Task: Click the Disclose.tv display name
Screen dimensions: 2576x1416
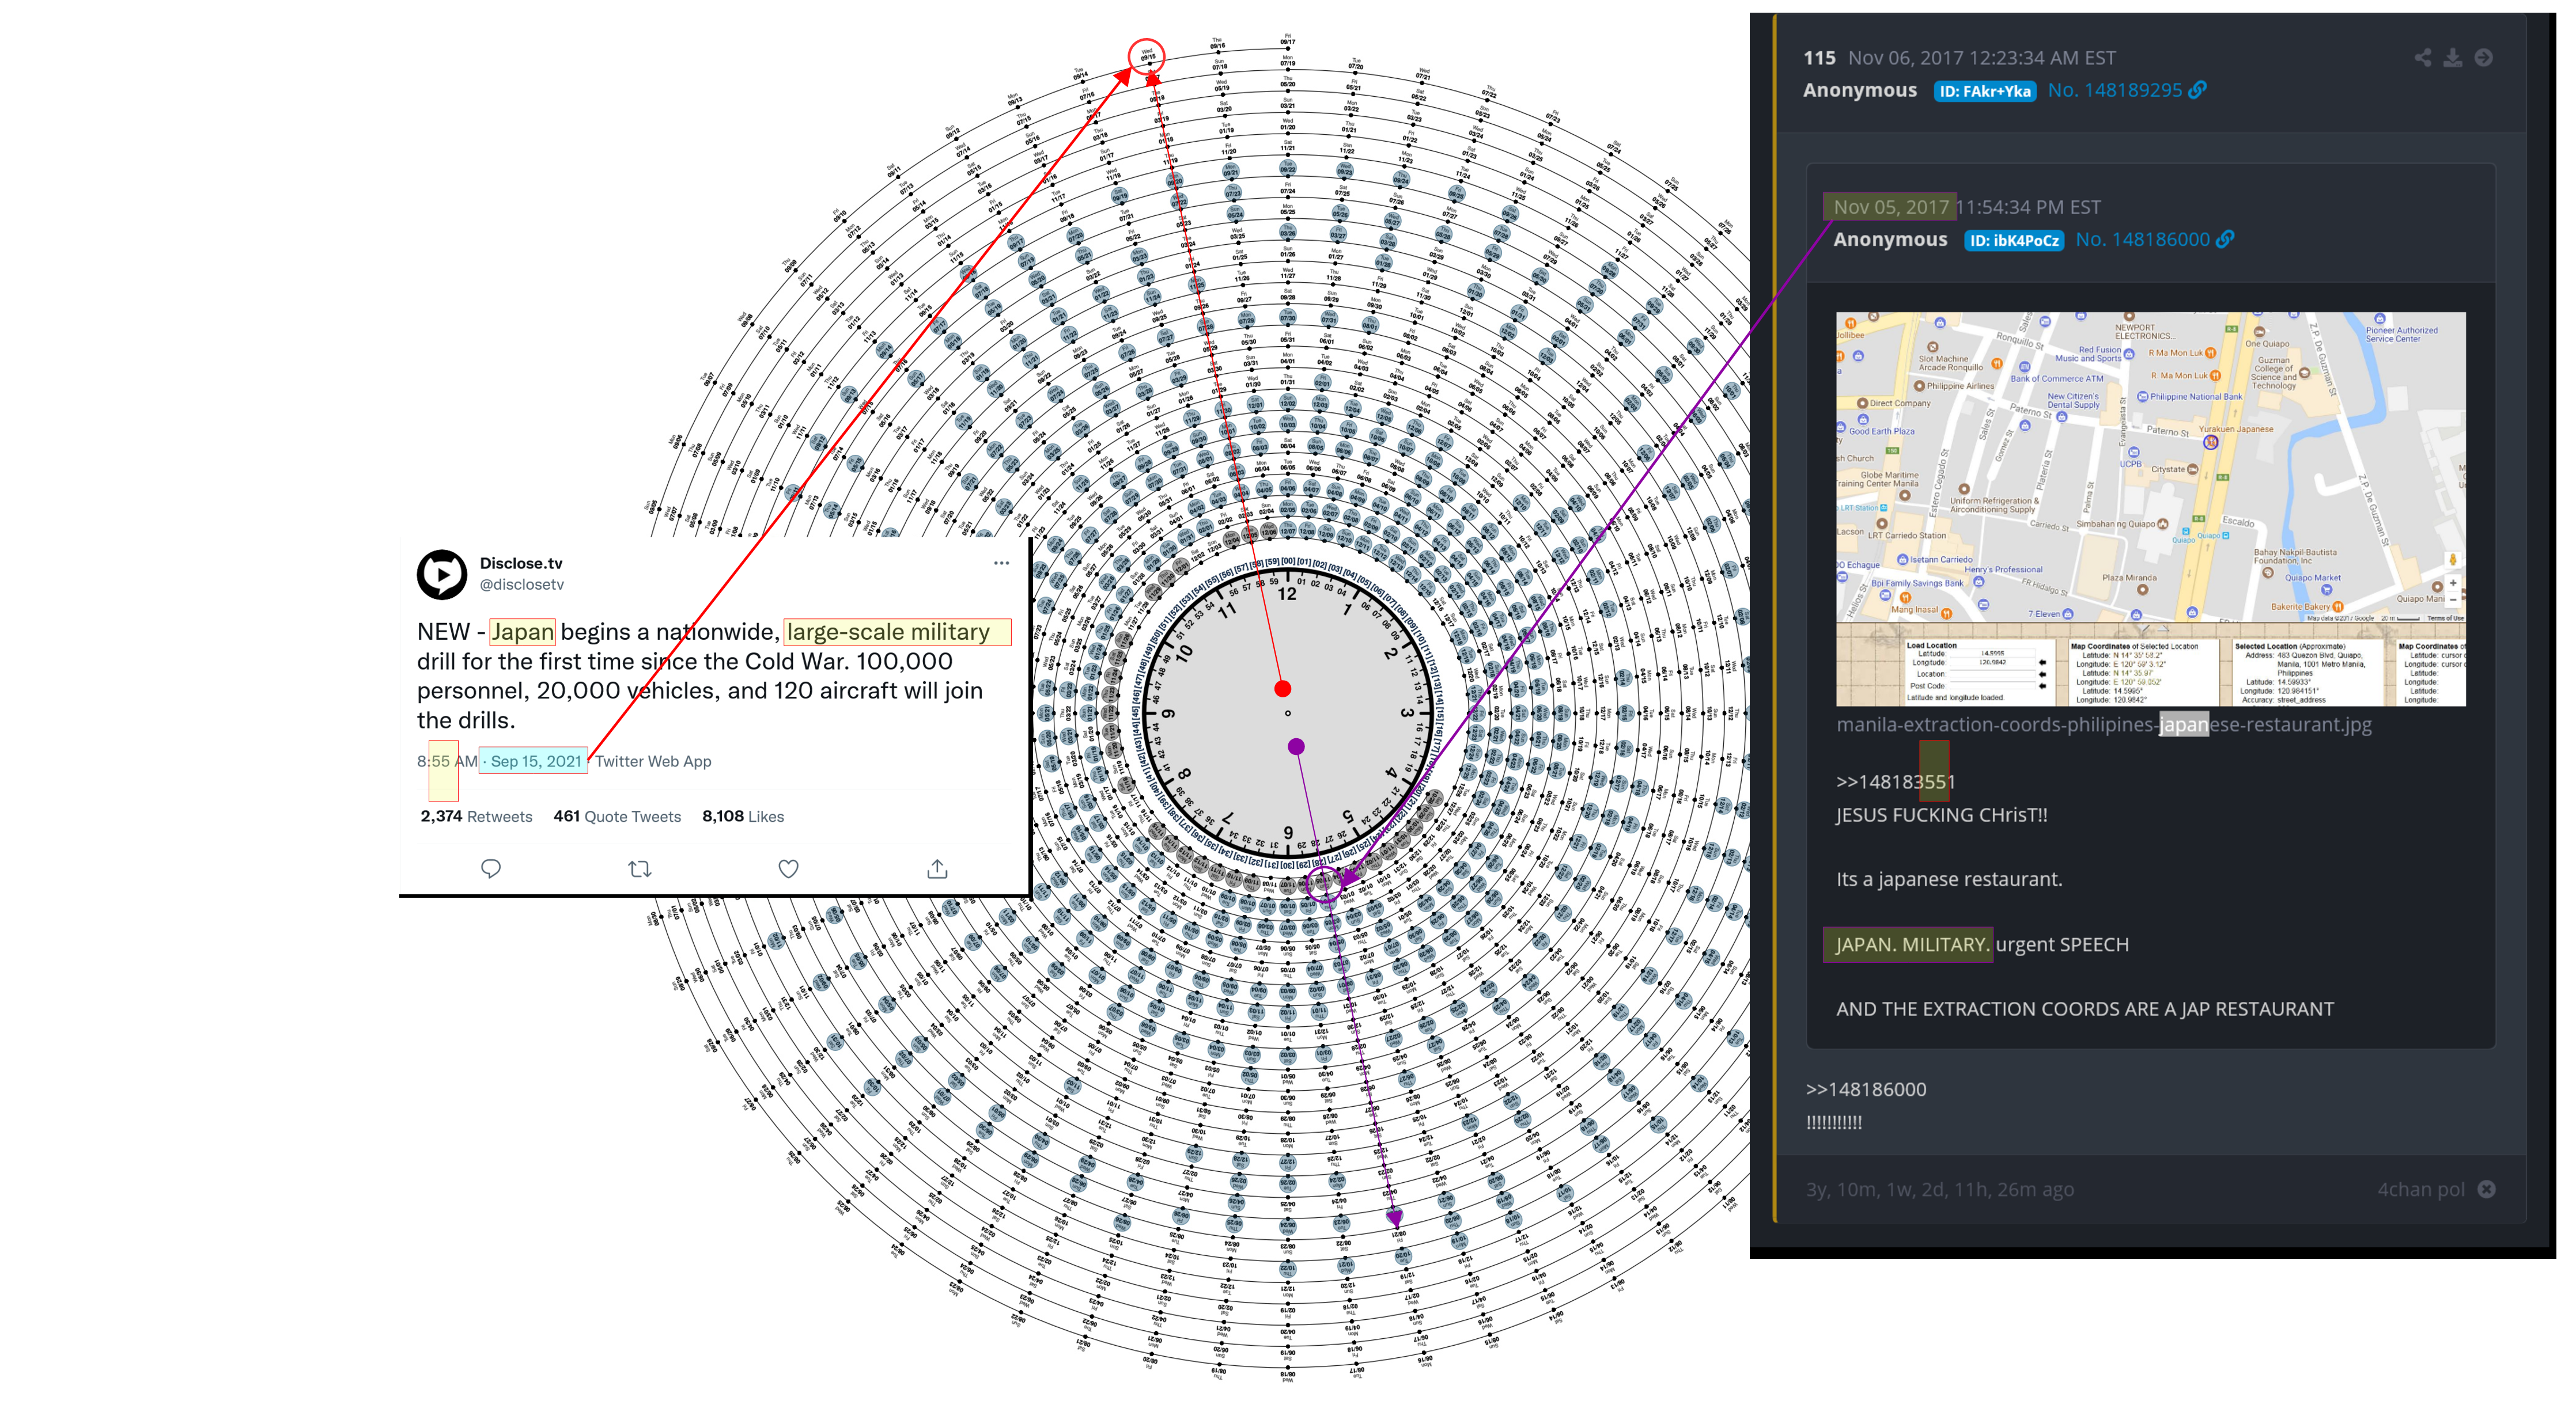Action: point(521,564)
